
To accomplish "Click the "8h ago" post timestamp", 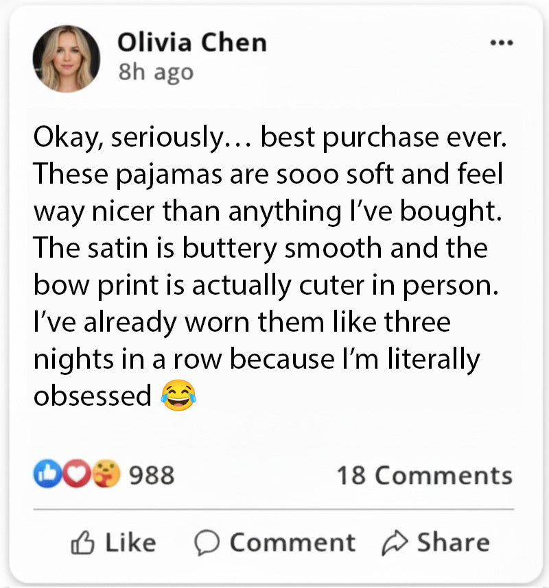I will point(156,72).
